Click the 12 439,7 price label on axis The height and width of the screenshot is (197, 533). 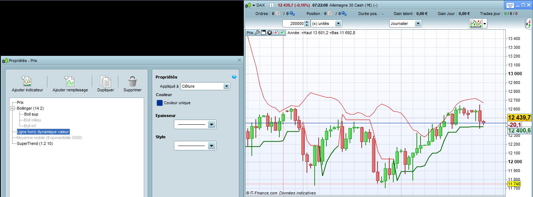519,118
